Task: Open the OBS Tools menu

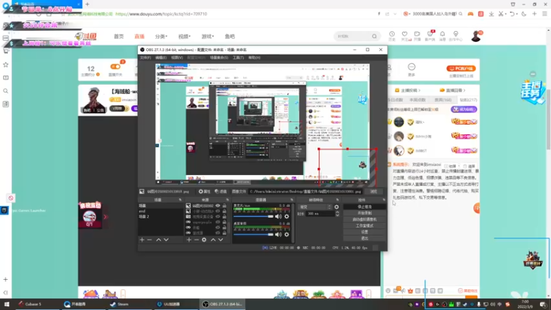Action: pos(238,58)
